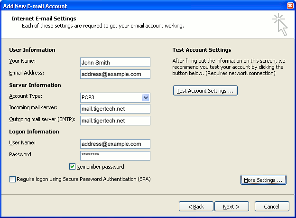296x218 pixels.
Task: Cancel the account setup
Action: (x=271, y=207)
